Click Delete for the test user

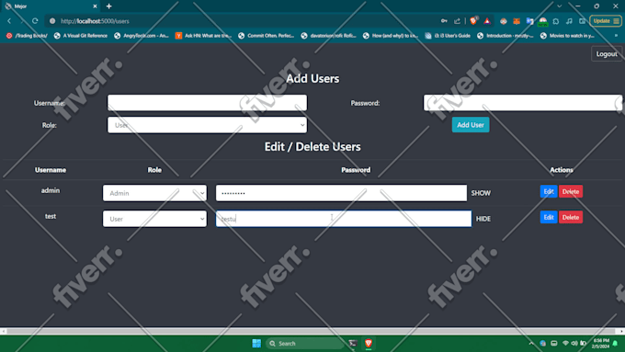click(x=571, y=217)
